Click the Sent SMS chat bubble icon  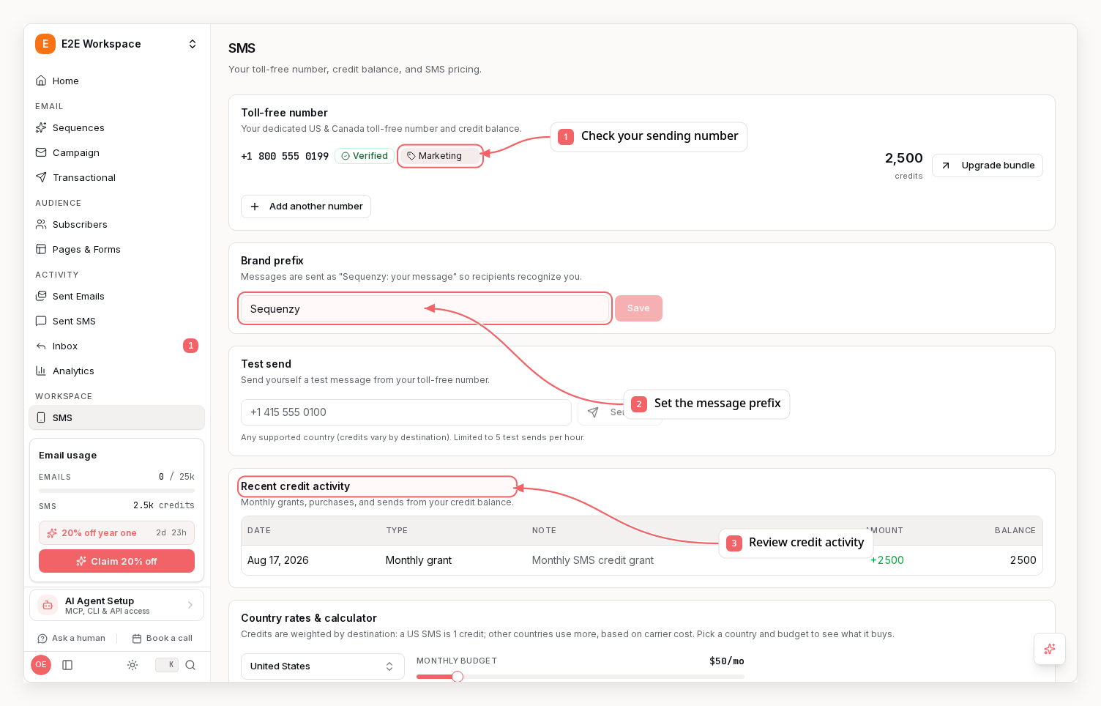pos(41,321)
